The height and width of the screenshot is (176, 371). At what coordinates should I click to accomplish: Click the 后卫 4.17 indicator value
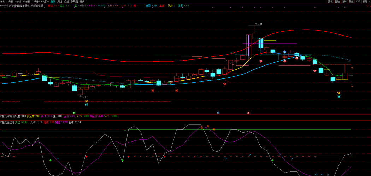[65, 5]
